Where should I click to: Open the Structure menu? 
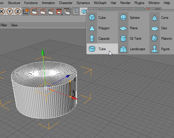tap(14, 3)
